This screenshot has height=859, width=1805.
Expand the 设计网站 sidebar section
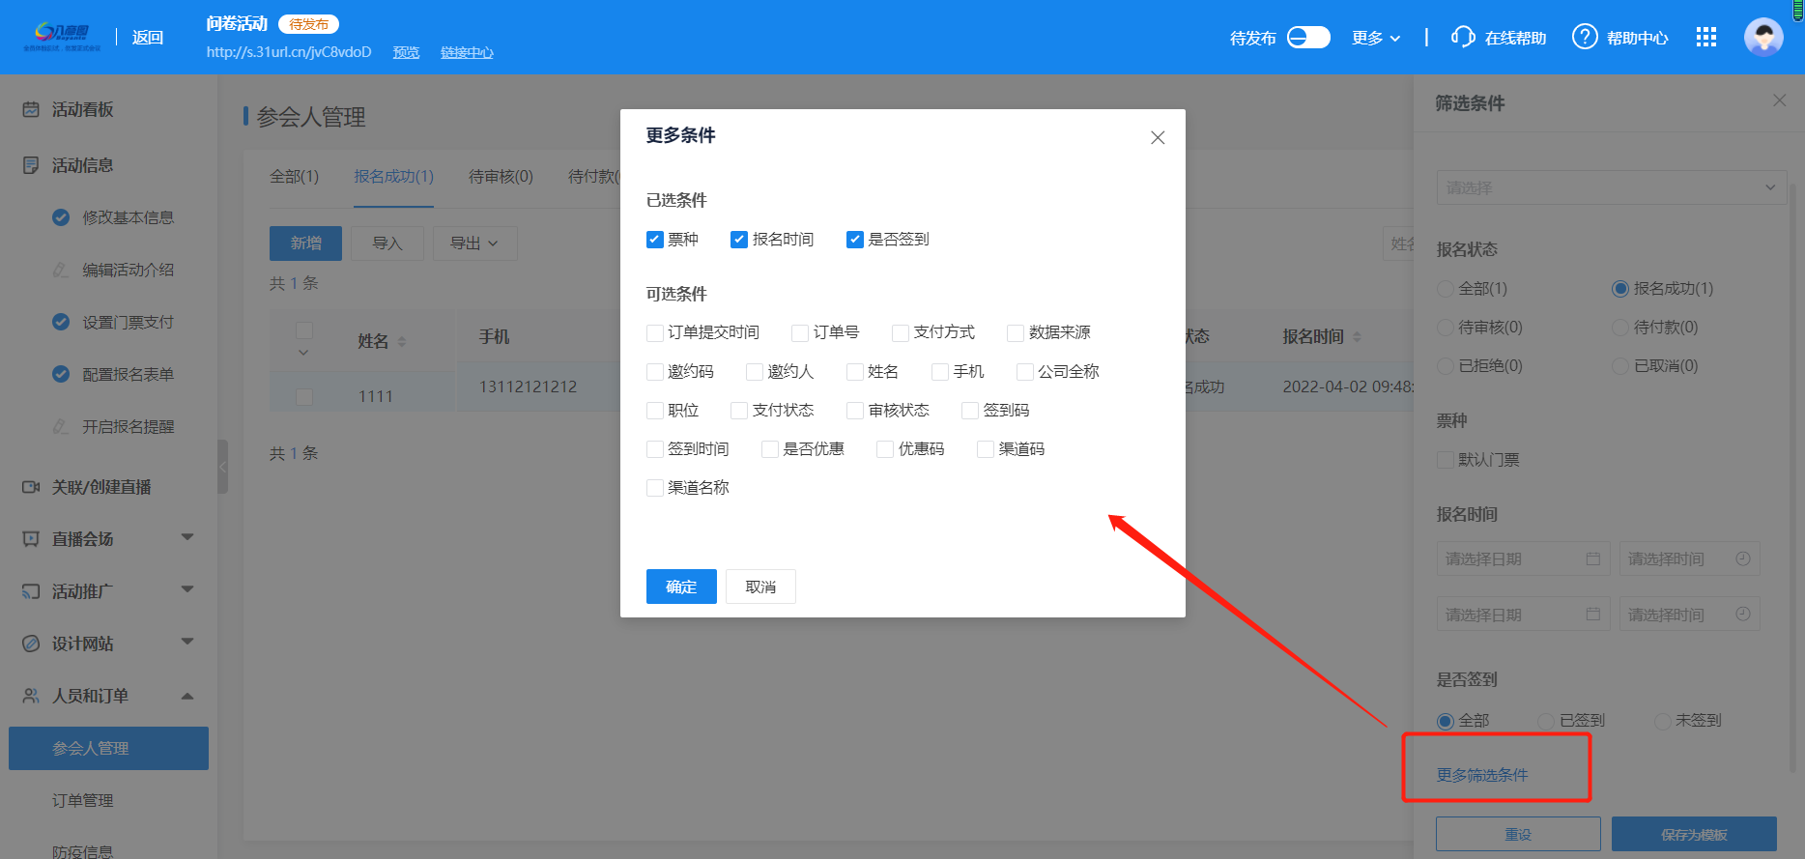pos(187,642)
